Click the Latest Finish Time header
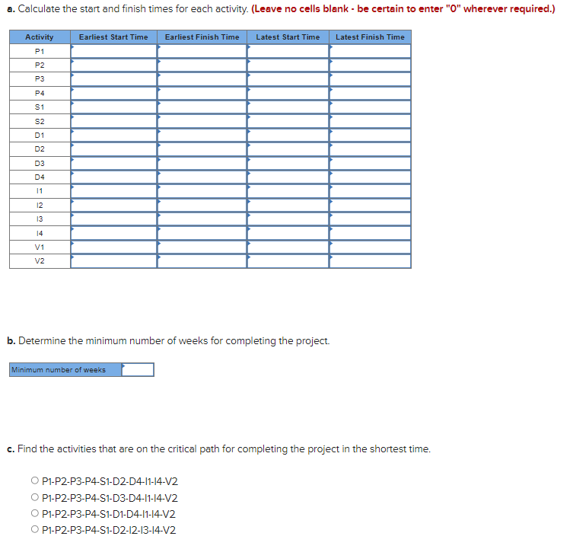573x549 pixels. tap(370, 37)
